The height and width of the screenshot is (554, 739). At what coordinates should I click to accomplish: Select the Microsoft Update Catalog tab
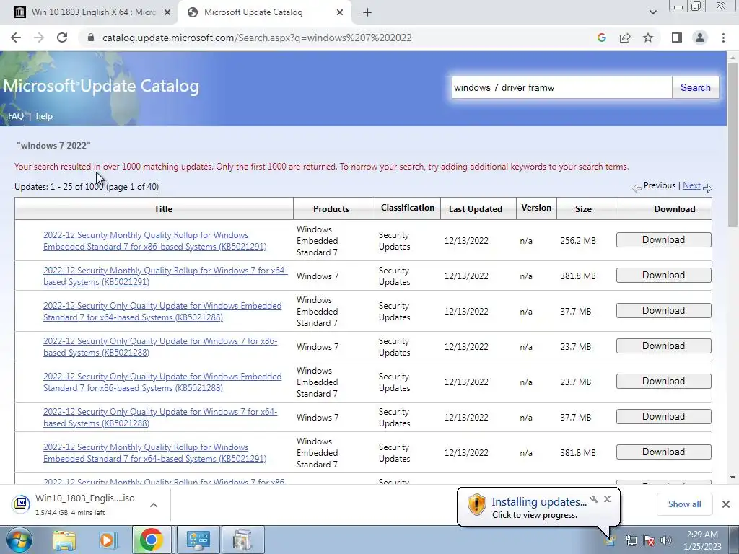tap(264, 12)
